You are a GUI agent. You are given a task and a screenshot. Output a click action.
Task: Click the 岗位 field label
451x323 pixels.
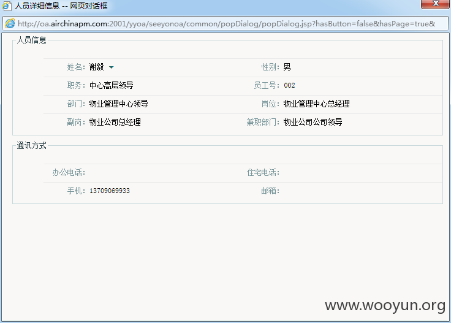tap(270, 104)
